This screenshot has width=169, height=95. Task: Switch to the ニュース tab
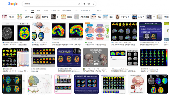pos(45,11)
